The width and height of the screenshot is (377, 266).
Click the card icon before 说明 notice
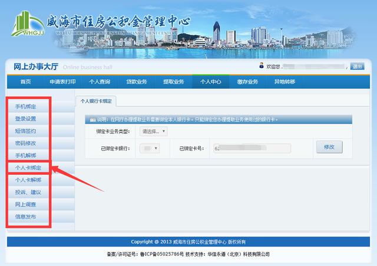pos(92,120)
